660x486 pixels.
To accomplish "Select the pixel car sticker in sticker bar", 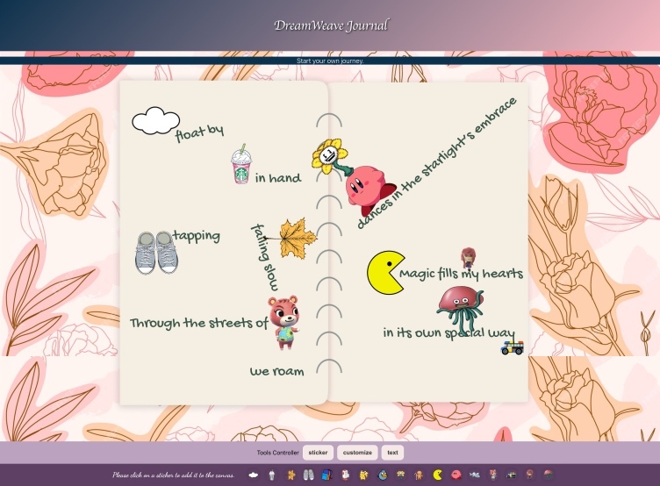I will coord(512,475).
